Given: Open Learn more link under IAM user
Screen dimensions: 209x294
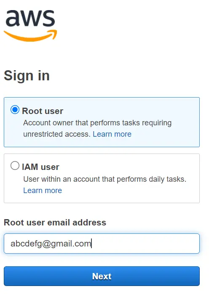Looking at the screenshot, I should click(43, 191).
